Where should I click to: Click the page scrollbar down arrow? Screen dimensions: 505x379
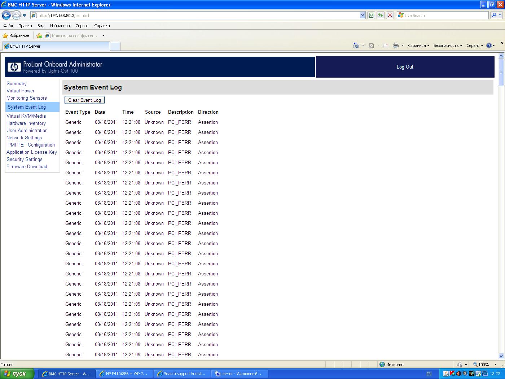coord(501,356)
